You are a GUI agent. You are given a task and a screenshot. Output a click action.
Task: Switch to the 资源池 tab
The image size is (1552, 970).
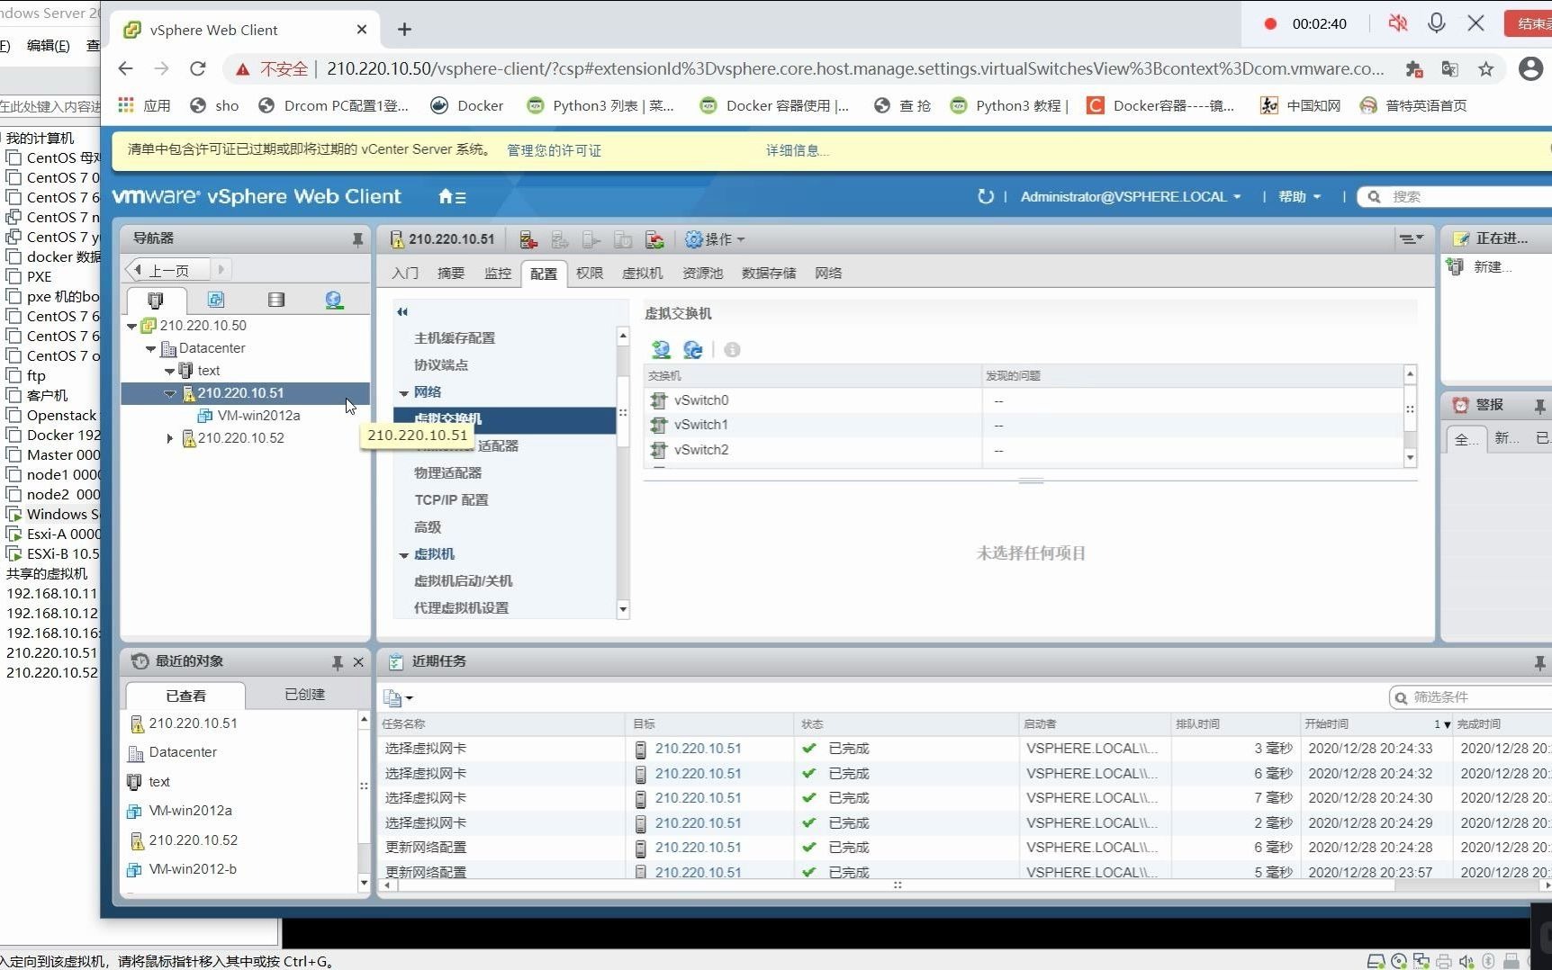coord(702,273)
